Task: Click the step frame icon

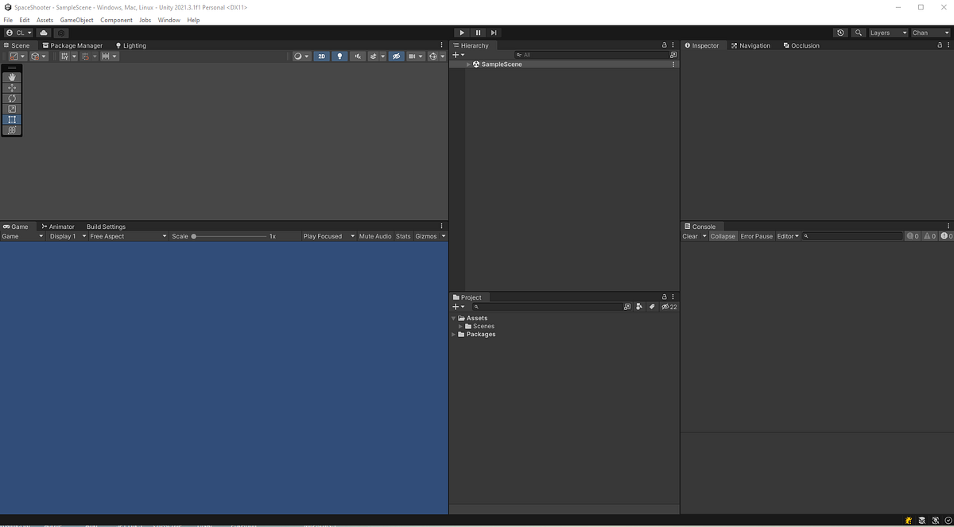Action: pos(493,33)
